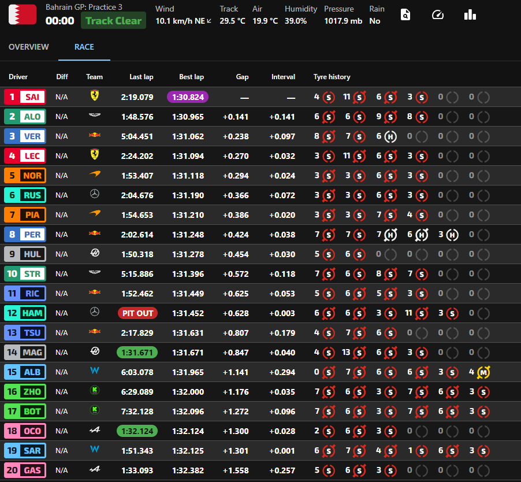
Task: Click the 00:00 session timer
Action: coord(60,21)
